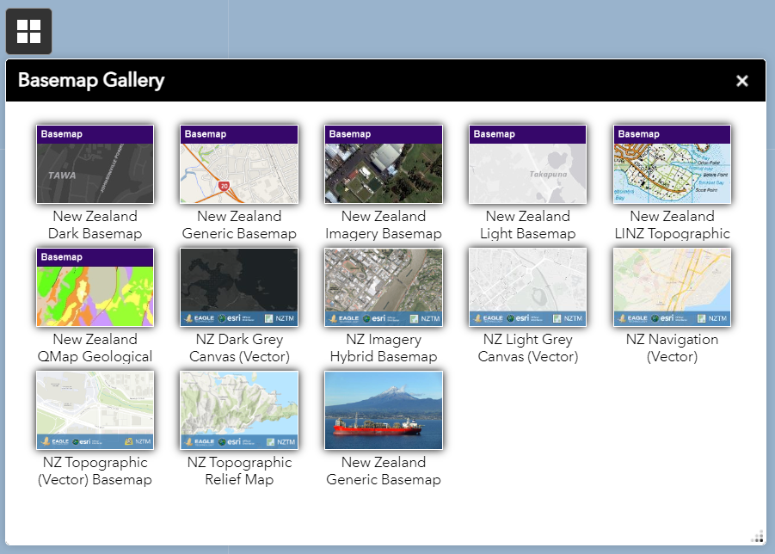This screenshot has width=775, height=554.
Task: Select the New Zealand Light Basemap
Action: [527, 163]
